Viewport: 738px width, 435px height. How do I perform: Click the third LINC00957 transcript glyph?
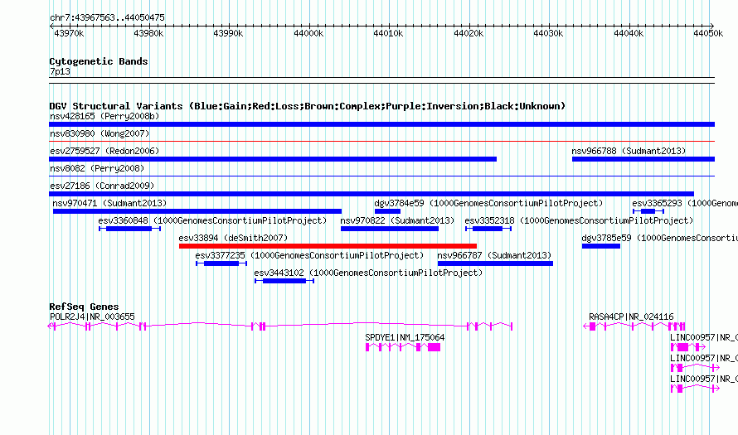[695, 389]
